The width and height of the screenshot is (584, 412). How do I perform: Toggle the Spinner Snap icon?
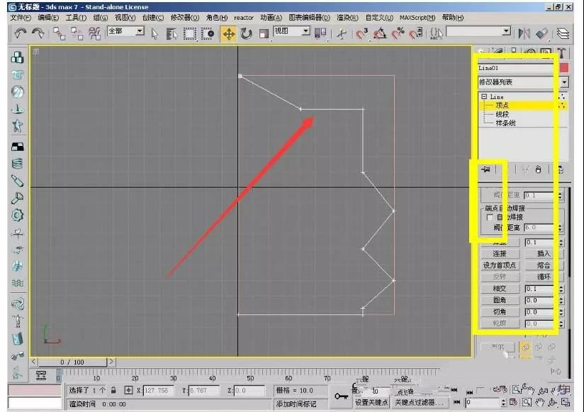click(415, 34)
